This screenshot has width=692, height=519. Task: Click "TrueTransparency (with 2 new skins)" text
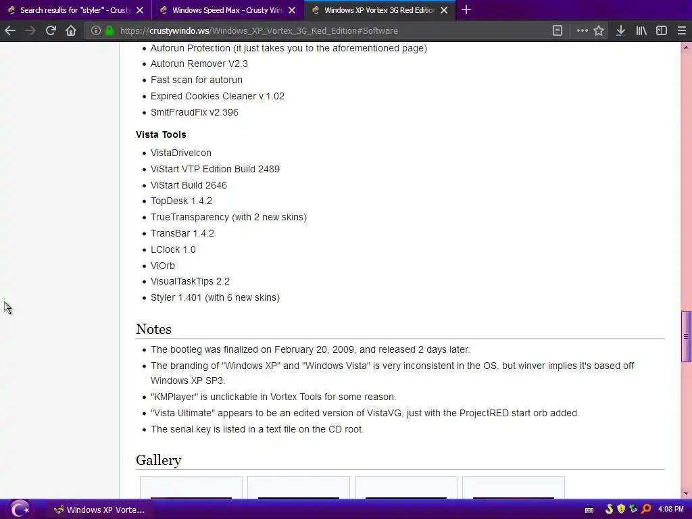click(x=228, y=217)
